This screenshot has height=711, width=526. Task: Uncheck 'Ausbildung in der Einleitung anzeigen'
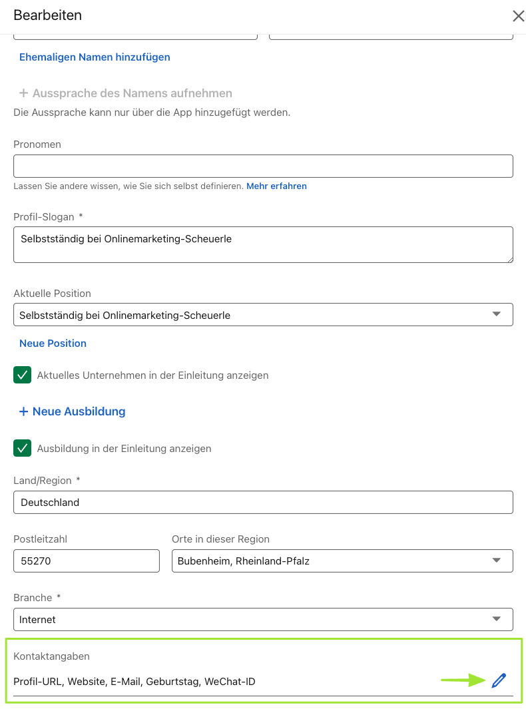[23, 448]
